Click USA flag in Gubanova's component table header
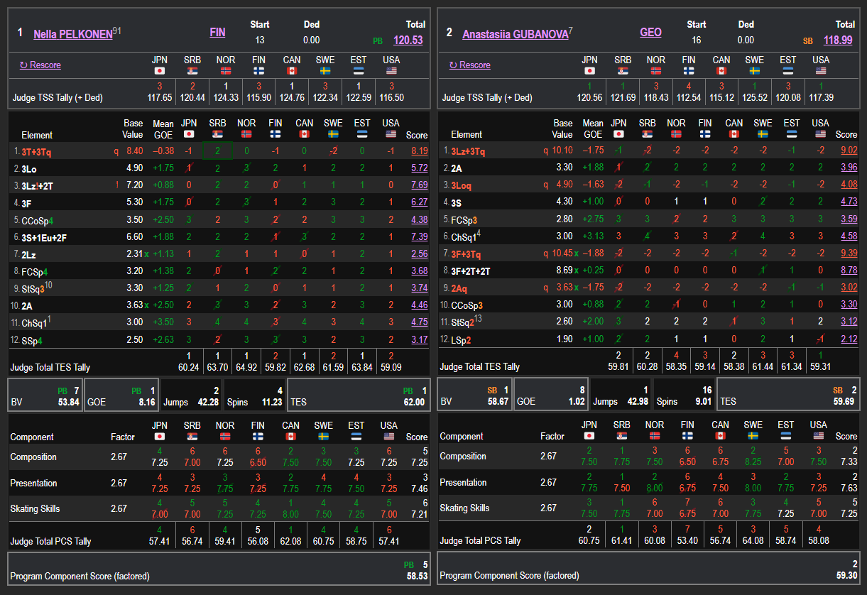 [x=819, y=436]
